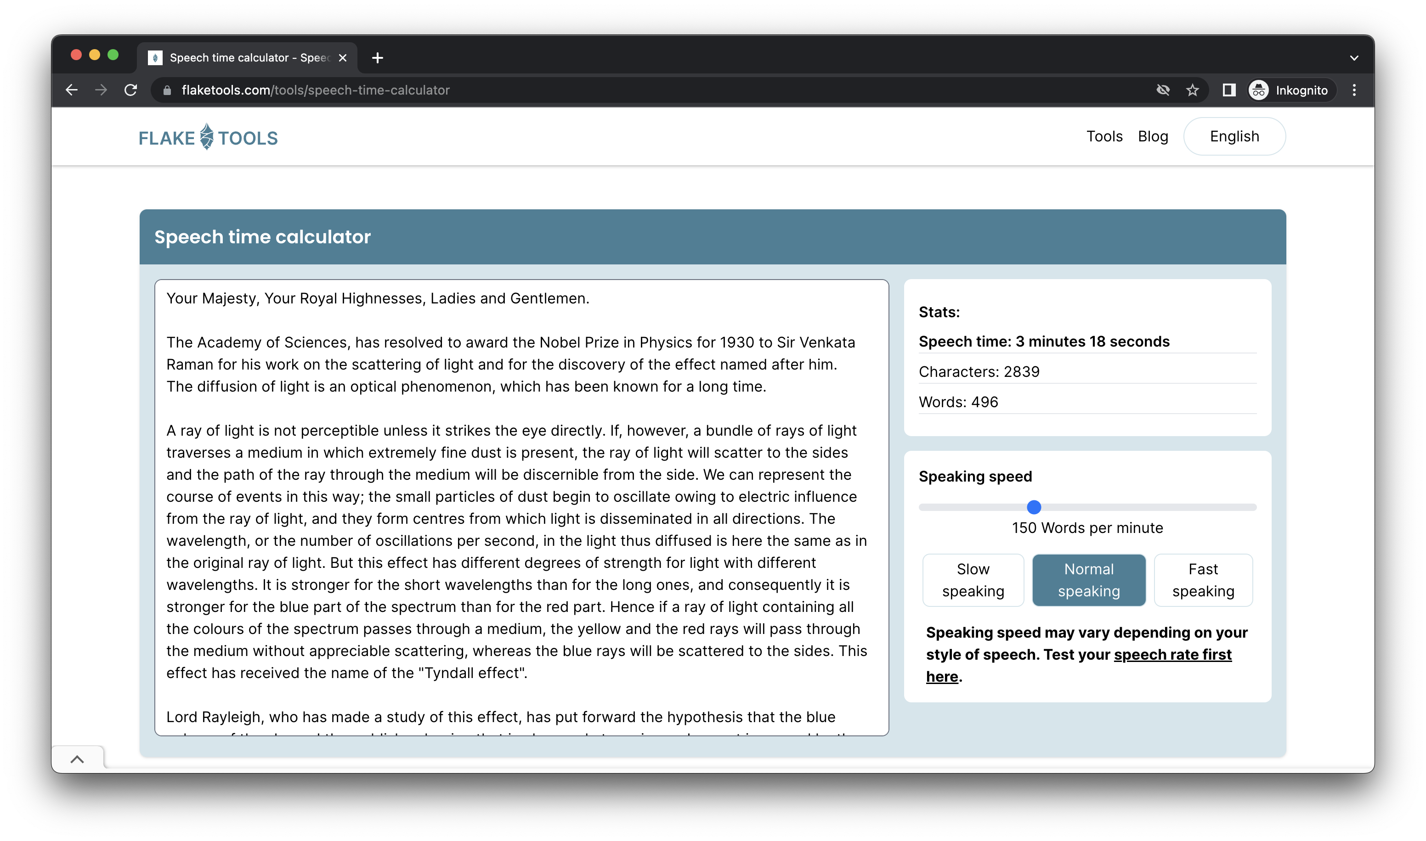Bookmark this page with star icon
The width and height of the screenshot is (1426, 841).
1193,90
